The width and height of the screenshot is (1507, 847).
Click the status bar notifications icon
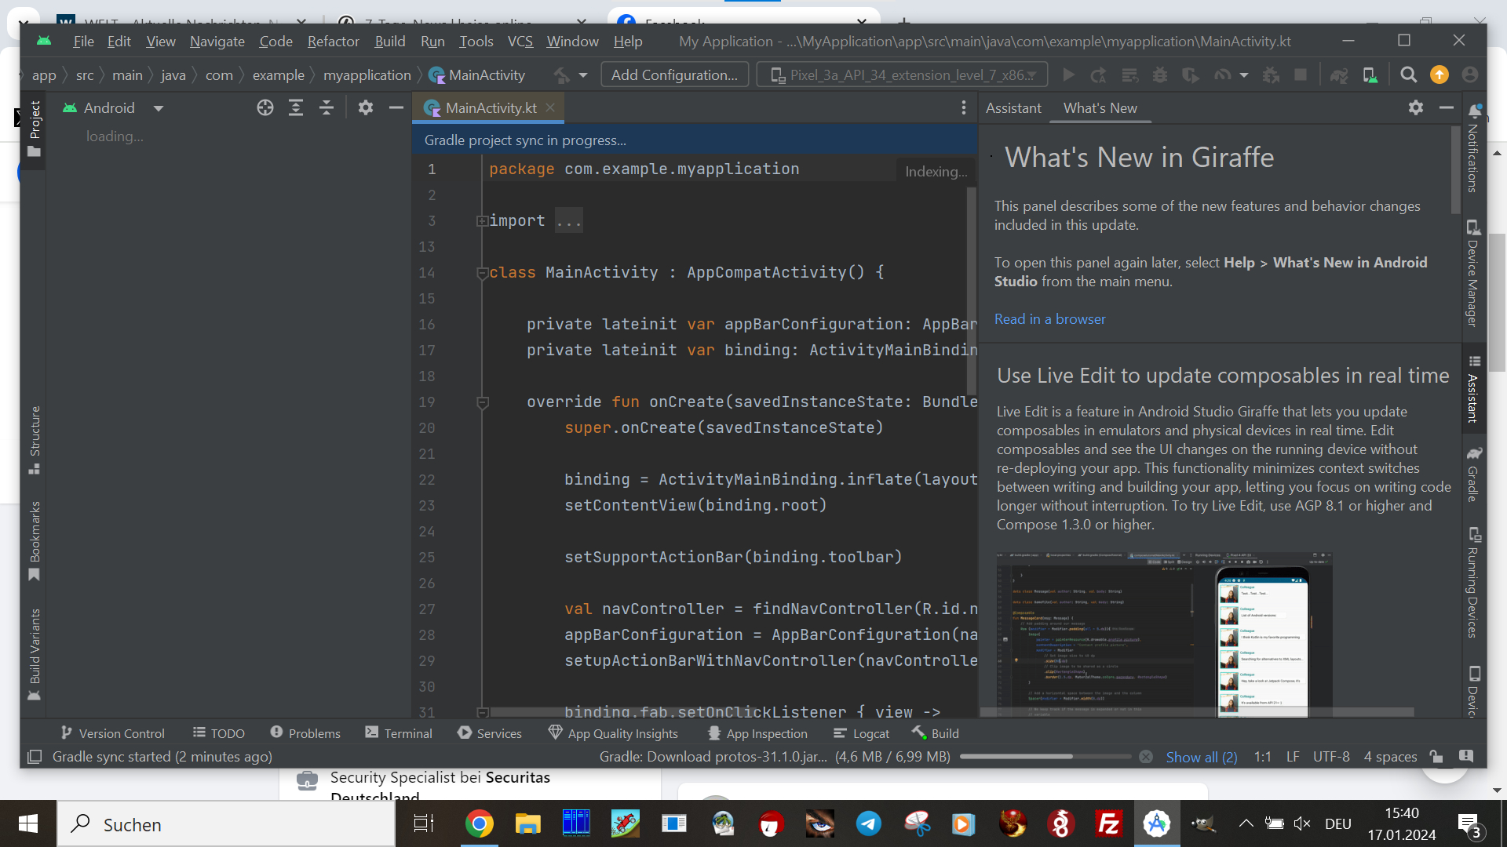click(x=1466, y=757)
